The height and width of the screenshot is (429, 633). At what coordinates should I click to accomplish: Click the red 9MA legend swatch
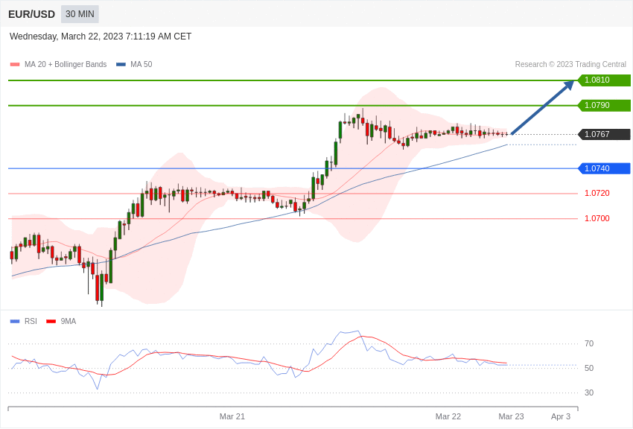point(51,322)
